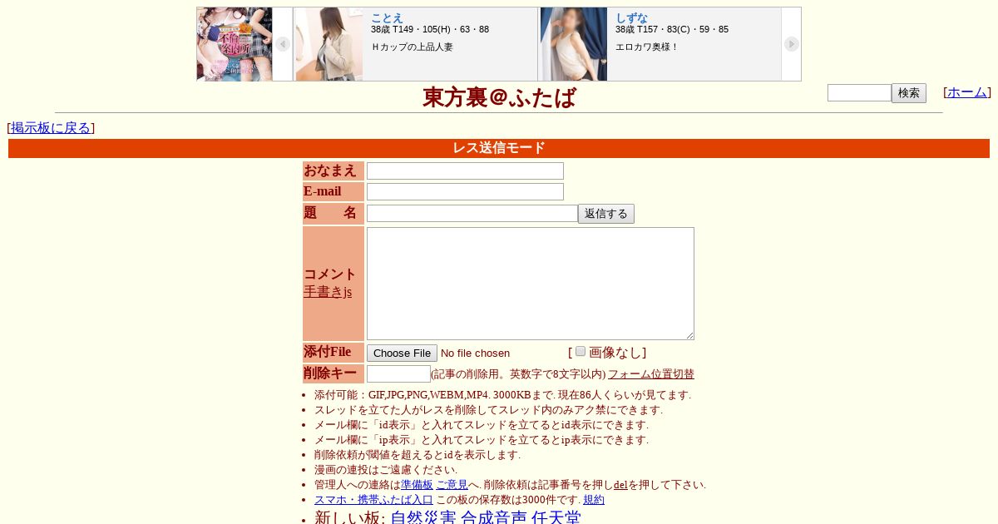The height and width of the screenshot is (524, 998).
Task: Open the 手書きjs drawing link
Action: pyautogui.click(x=328, y=292)
